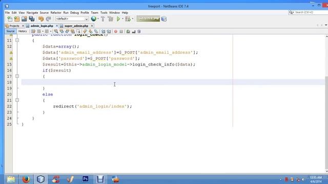Run the project with green play icon
The image size is (328, 184).
[118, 19]
